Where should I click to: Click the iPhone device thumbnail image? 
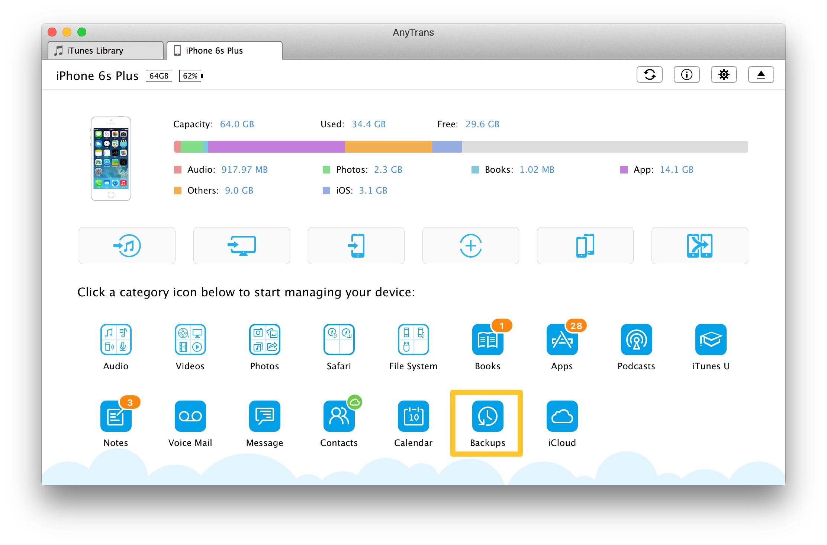coord(111,159)
